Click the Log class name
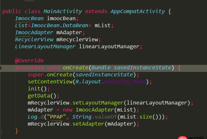Image resolution: width=207 pixels, height=139 pixels. click(x=33, y=117)
